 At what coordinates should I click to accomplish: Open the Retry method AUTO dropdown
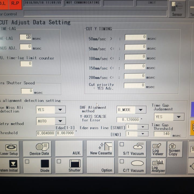(51, 121)
